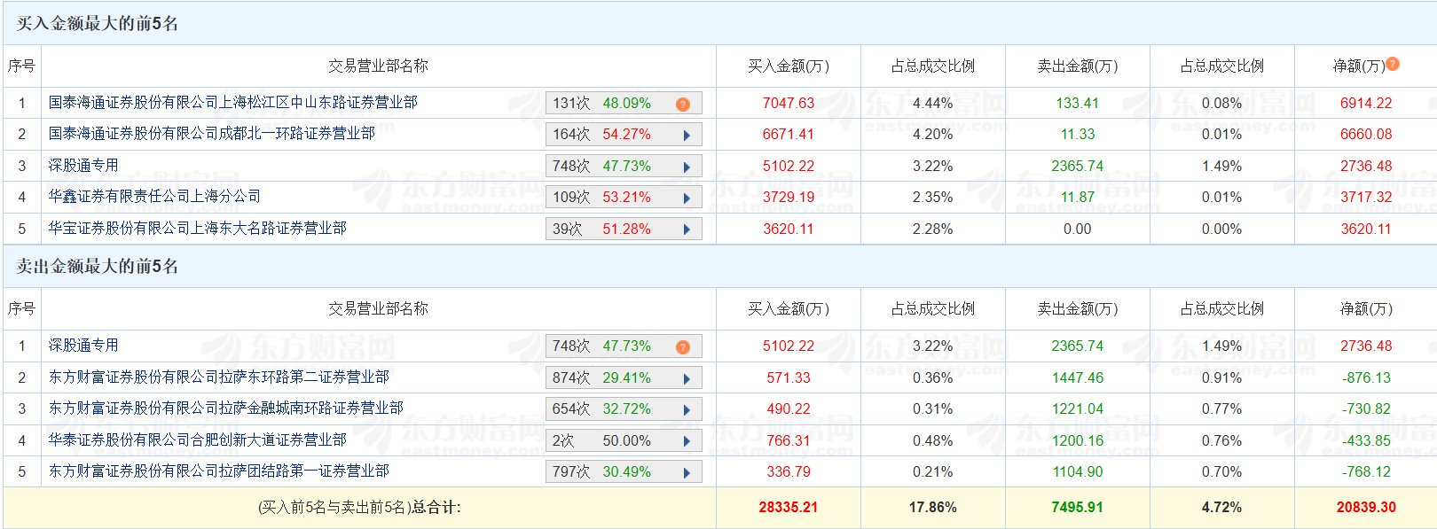Open 东方财富证券拉萨东环路第二证券营业部 link
1437x529 pixels.
218,377
